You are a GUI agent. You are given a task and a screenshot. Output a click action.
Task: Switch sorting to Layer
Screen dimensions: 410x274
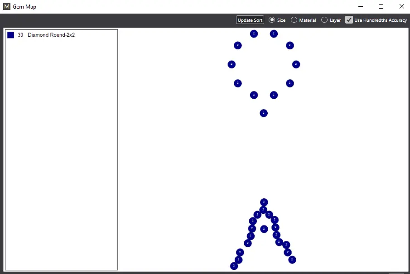coord(324,20)
